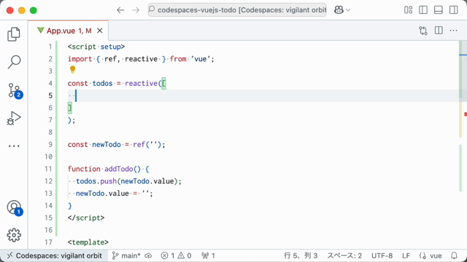467x262 pixels.
Task: Split the editor to the right
Action: (439, 31)
